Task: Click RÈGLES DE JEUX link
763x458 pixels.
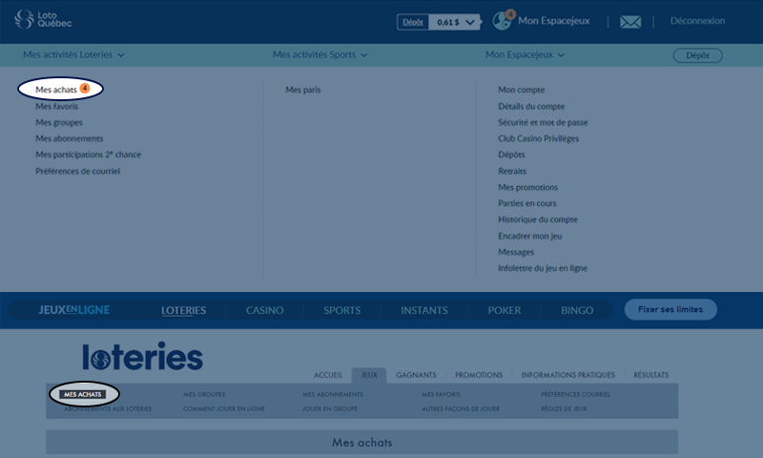Action: [x=564, y=408]
